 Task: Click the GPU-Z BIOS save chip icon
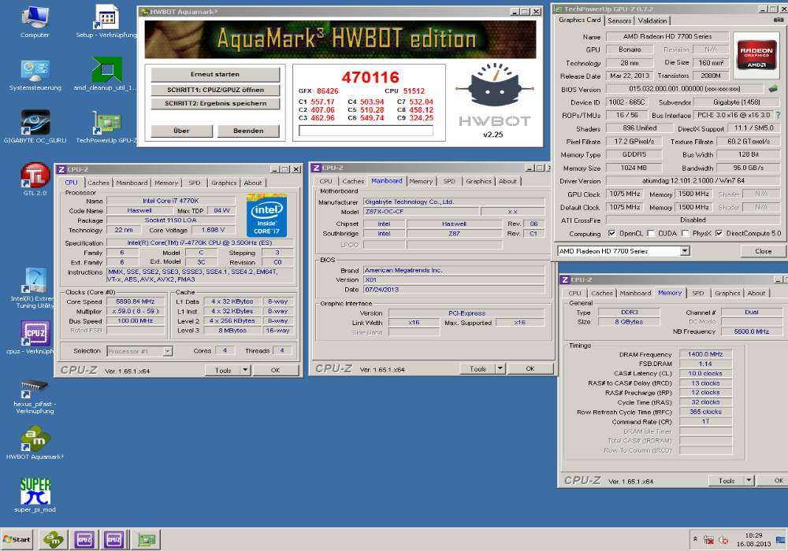[x=774, y=89]
